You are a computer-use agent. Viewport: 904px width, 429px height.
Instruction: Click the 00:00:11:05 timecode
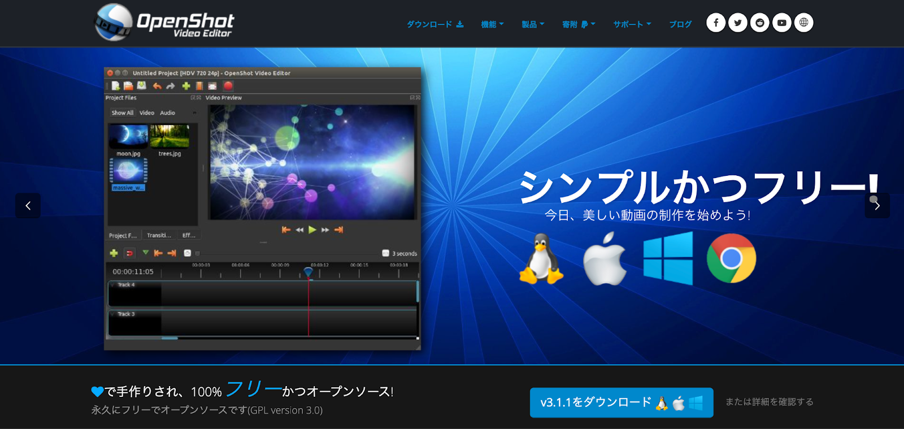click(133, 272)
